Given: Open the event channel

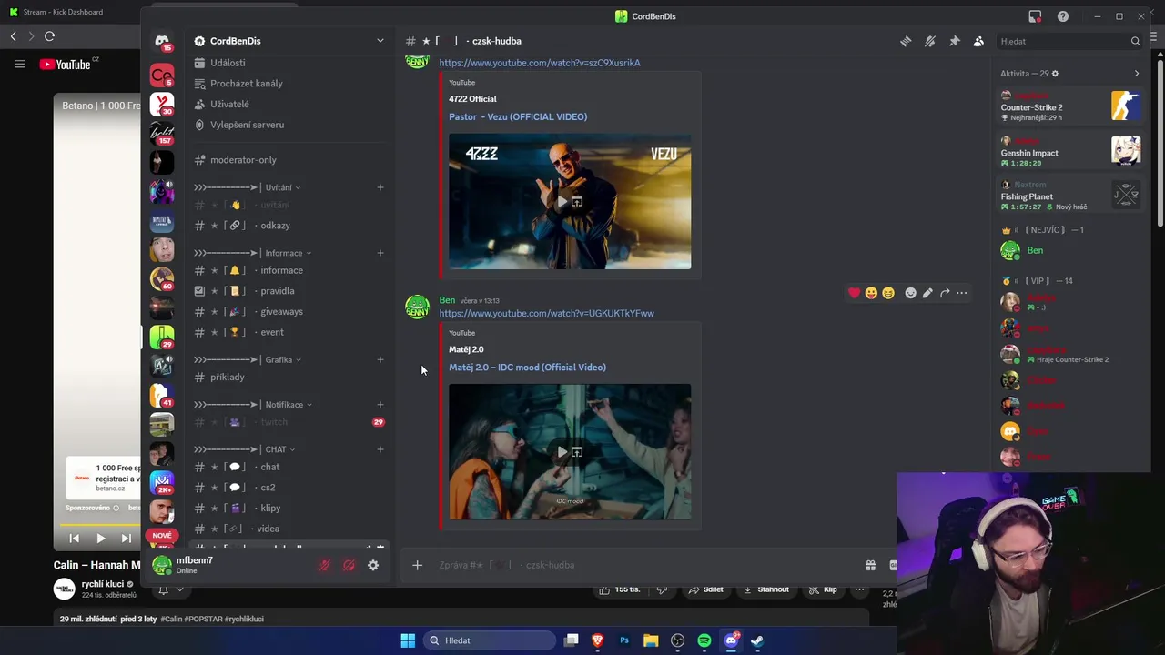Looking at the screenshot, I should click(x=272, y=332).
